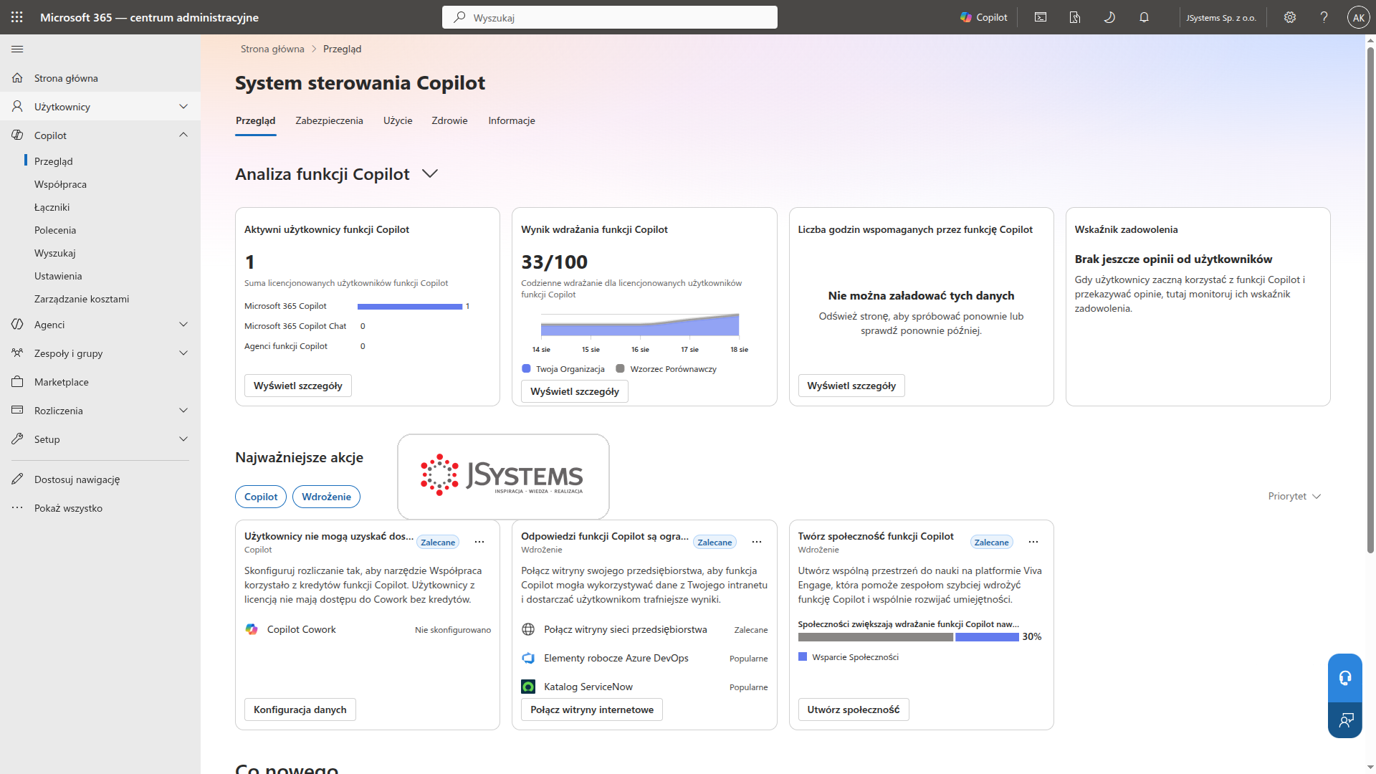Collapse the navigation hamburger menu
The height and width of the screenshot is (774, 1376).
[17, 49]
